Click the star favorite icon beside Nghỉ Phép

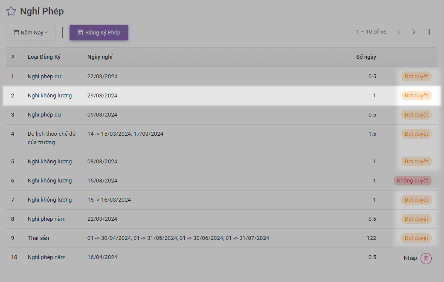pos(11,11)
